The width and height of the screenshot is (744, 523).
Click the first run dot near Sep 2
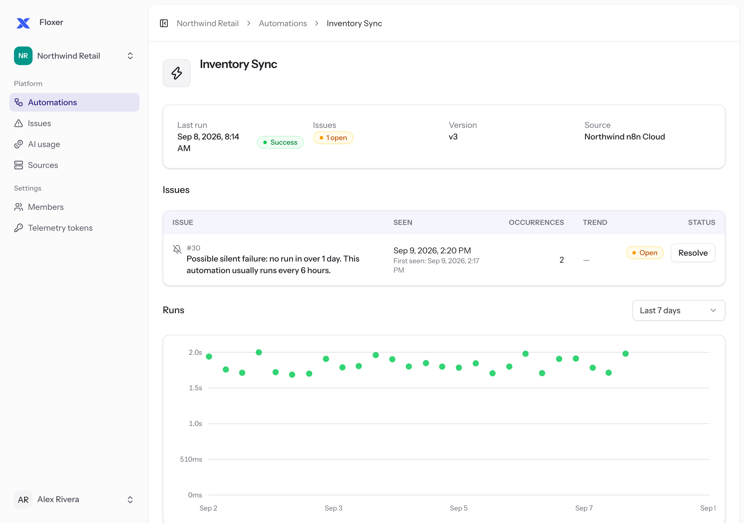point(209,357)
